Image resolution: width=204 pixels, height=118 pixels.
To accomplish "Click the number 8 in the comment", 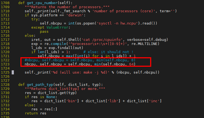I will click(132, 60).
